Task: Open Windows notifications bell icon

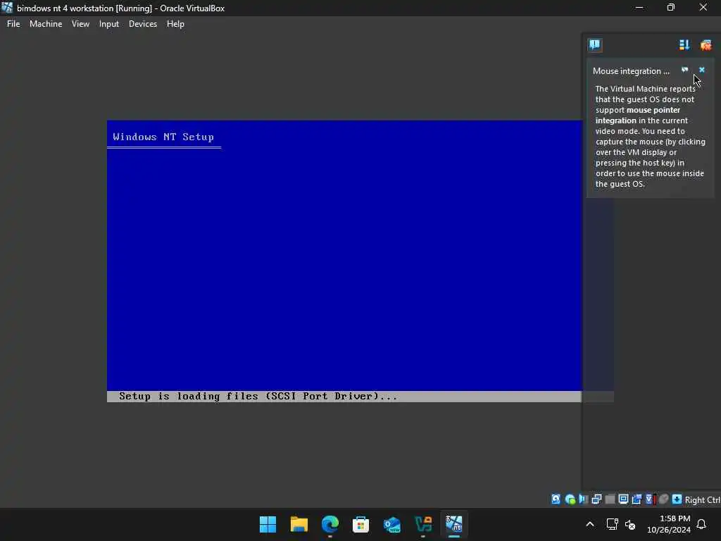Action: click(x=702, y=524)
